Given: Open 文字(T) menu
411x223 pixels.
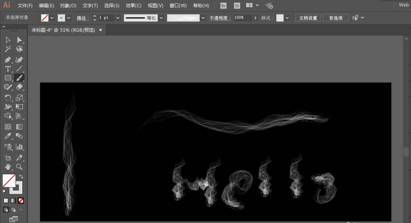Looking at the screenshot, I should (x=90, y=5).
